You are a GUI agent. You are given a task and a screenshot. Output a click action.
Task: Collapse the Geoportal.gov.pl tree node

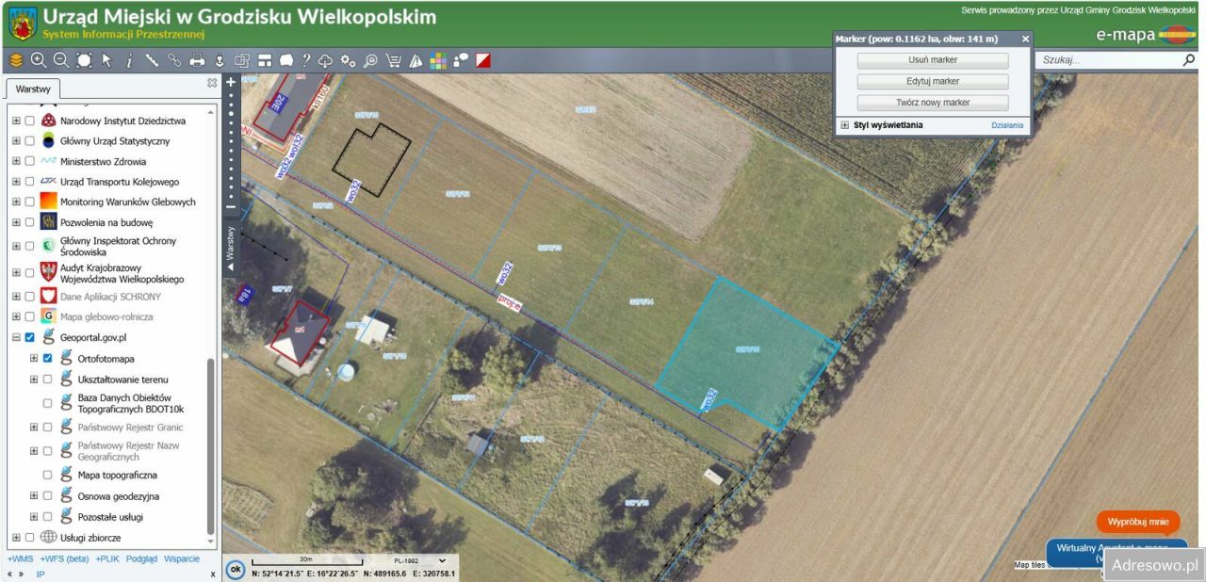[x=16, y=337]
